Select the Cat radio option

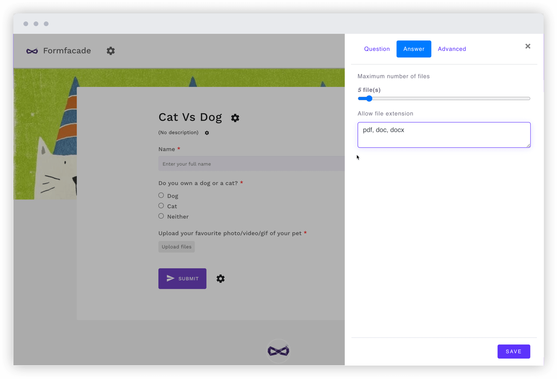tap(161, 206)
